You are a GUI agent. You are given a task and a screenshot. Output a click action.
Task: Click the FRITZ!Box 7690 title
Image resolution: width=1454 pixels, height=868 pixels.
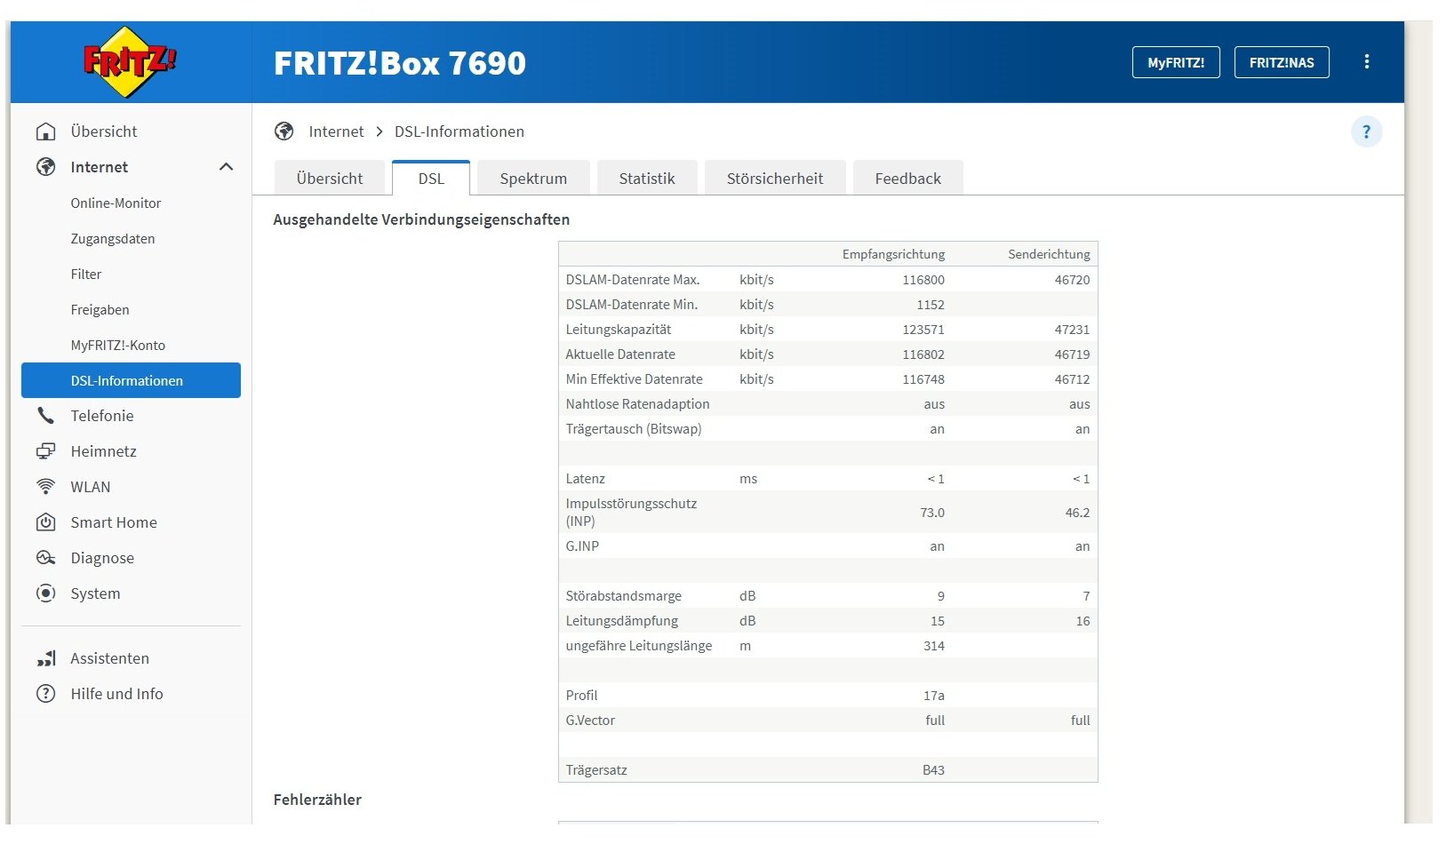[400, 63]
